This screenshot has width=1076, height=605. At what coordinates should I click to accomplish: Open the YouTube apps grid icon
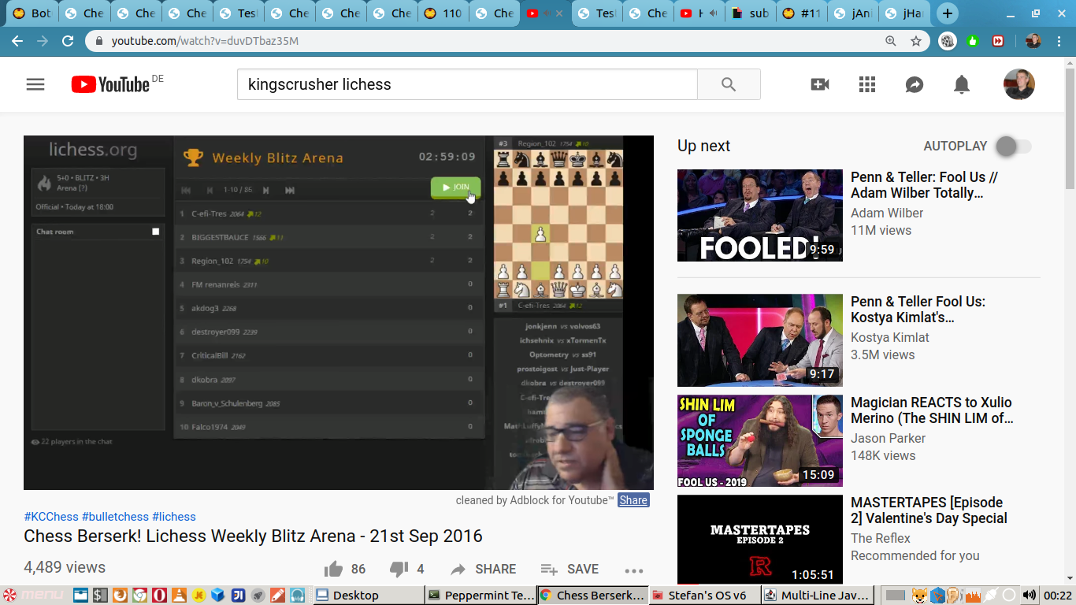[x=867, y=84]
